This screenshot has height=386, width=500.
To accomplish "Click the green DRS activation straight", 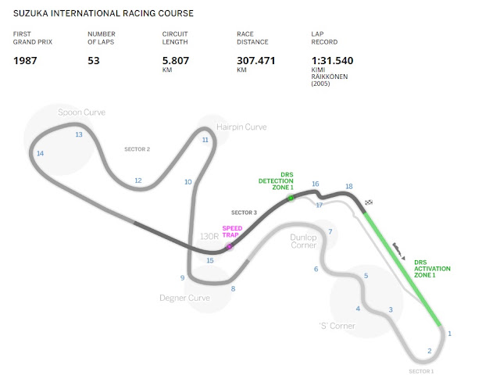I will pos(402,270).
